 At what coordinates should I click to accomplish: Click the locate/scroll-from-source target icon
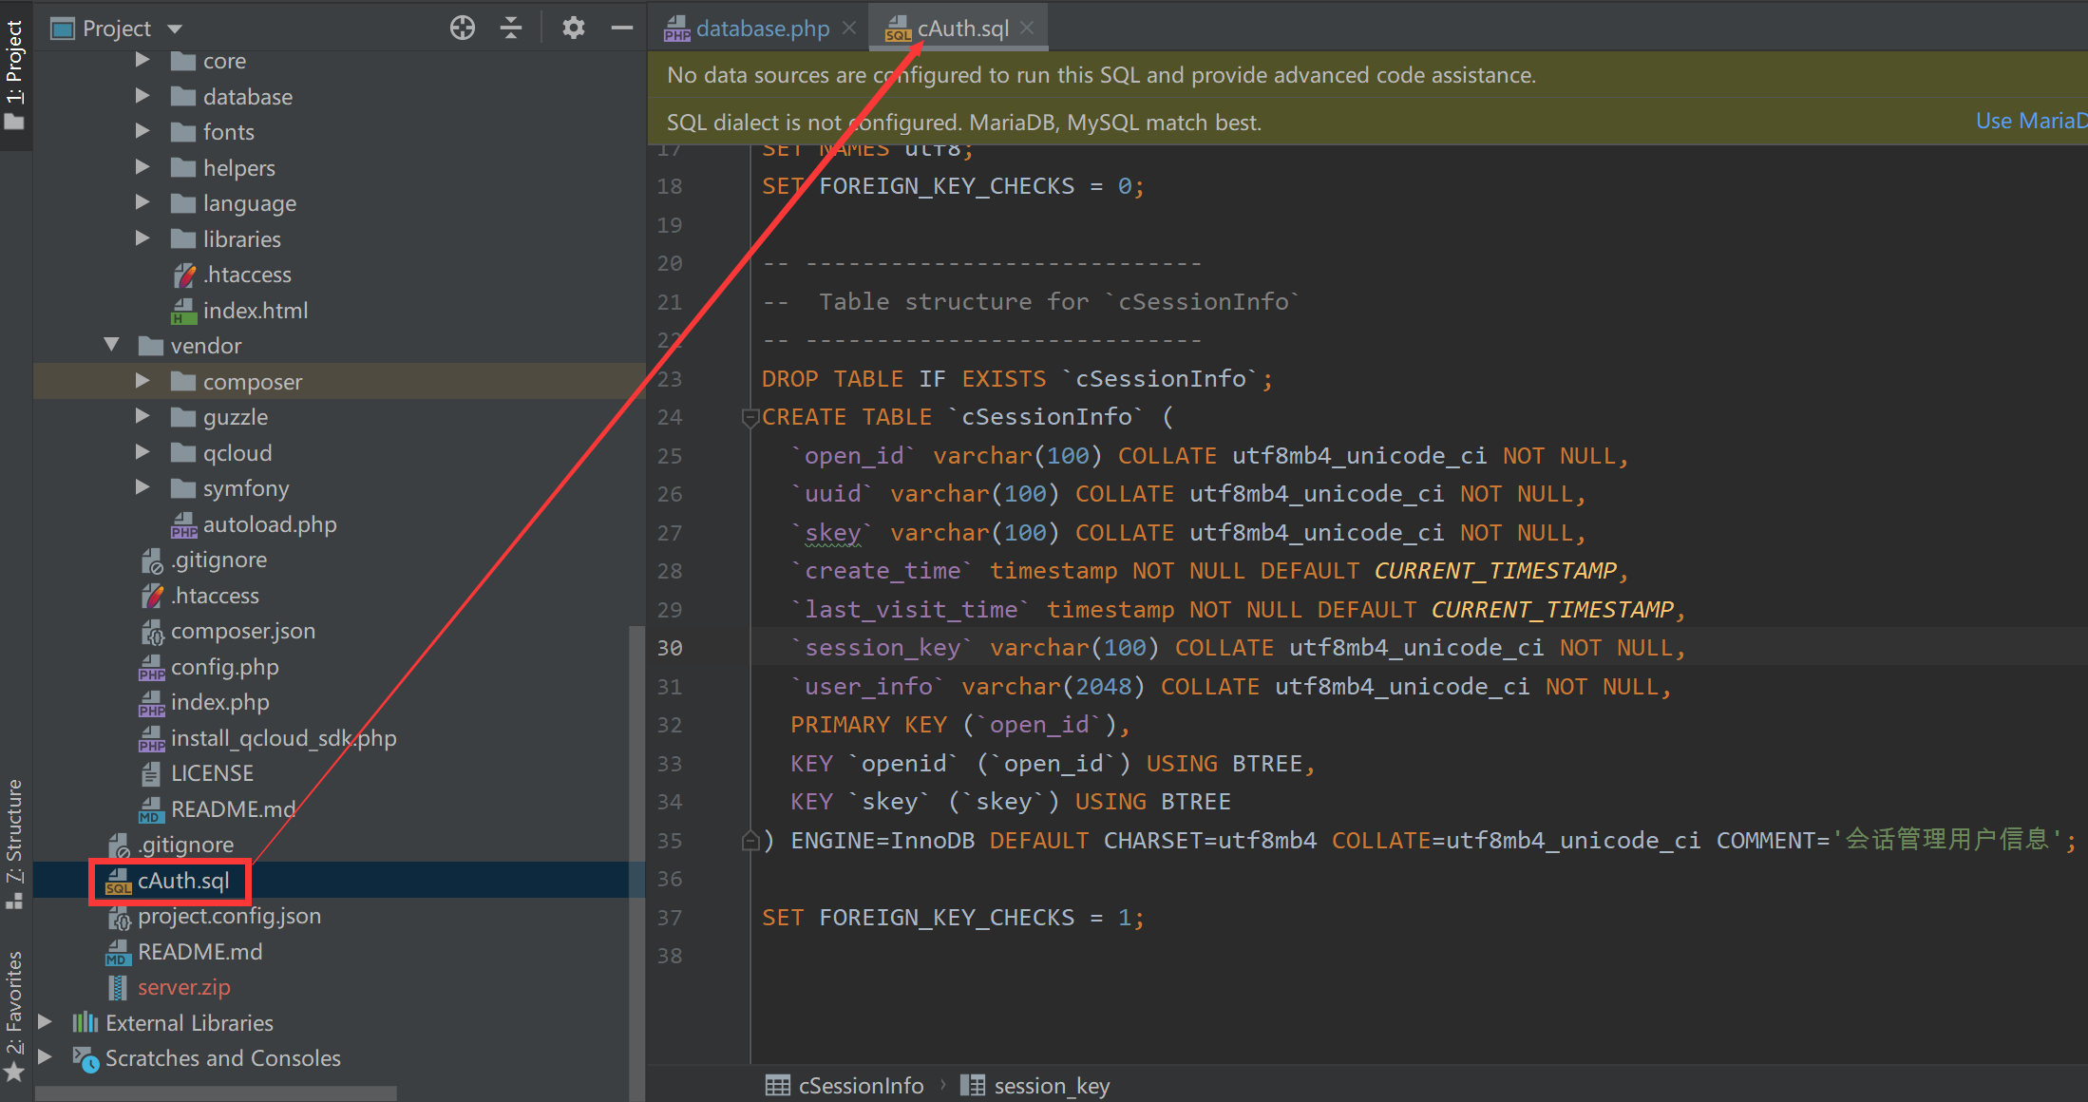click(463, 28)
